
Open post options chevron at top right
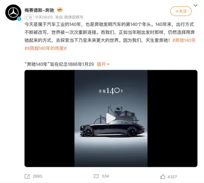pyautogui.click(x=195, y=6)
